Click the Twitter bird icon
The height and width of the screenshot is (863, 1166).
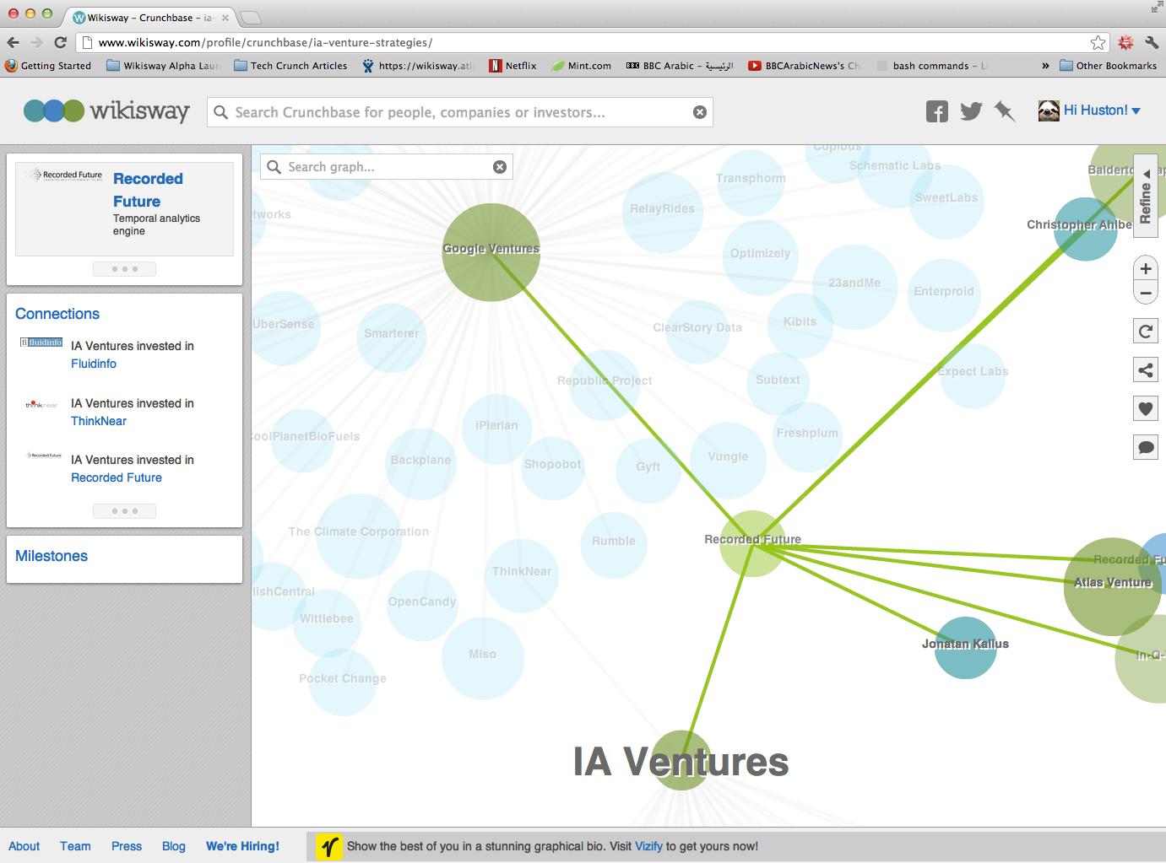pyautogui.click(x=971, y=111)
